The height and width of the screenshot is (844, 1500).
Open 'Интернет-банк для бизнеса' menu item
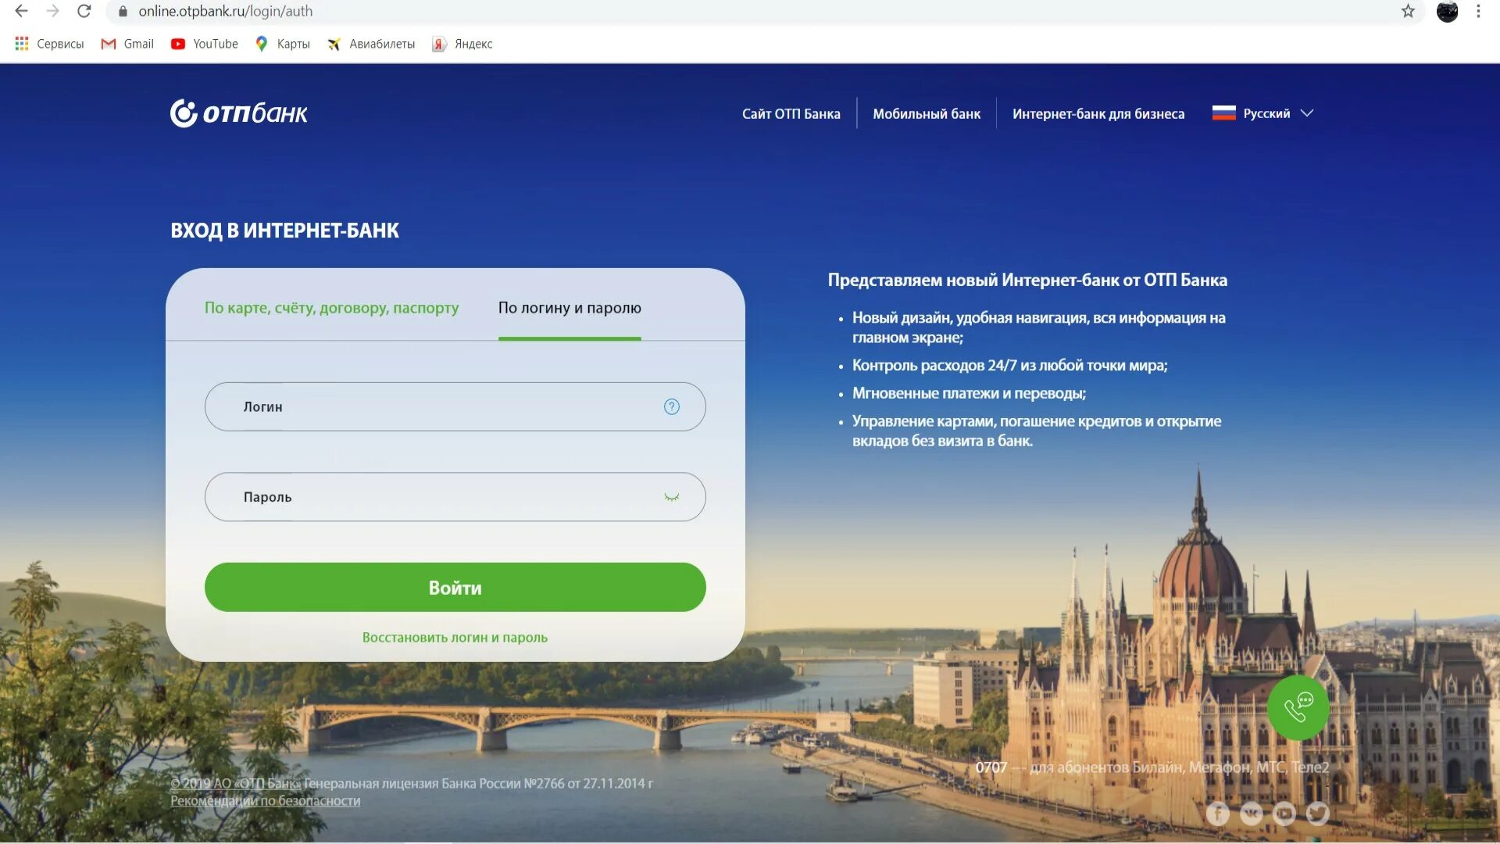coord(1097,113)
